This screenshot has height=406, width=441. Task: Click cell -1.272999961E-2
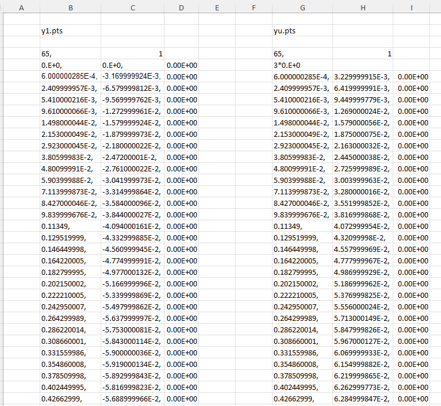(133, 111)
